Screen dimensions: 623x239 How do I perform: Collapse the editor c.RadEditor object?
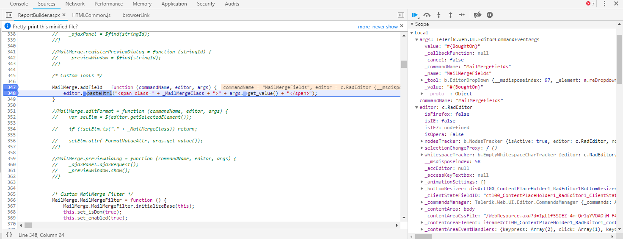pos(417,107)
